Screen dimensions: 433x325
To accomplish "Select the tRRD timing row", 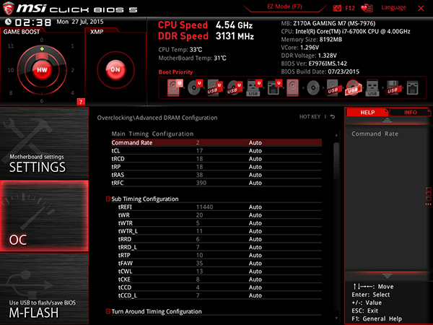I will 220,239.
